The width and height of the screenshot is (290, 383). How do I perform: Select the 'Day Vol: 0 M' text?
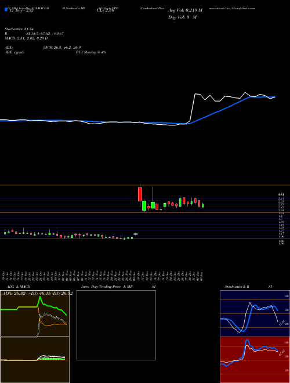click(182, 17)
